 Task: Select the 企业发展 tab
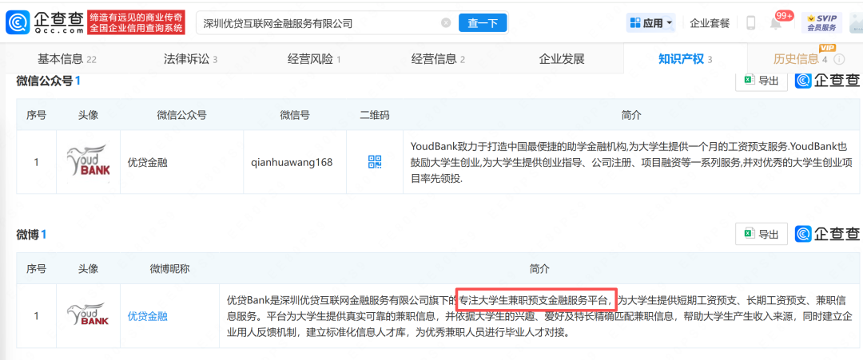click(562, 59)
